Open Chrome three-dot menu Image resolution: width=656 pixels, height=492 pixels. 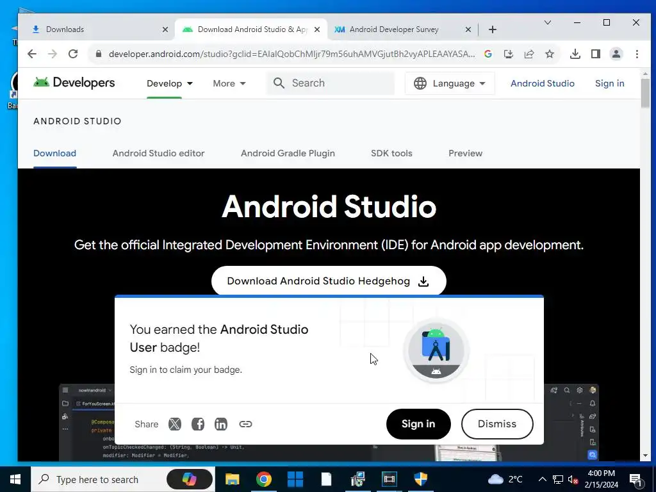tap(637, 54)
